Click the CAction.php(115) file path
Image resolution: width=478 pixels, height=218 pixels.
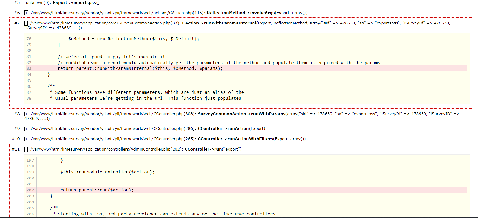pos(118,13)
